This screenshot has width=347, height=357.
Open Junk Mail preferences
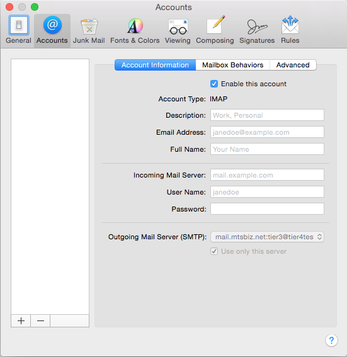tap(89, 30)
